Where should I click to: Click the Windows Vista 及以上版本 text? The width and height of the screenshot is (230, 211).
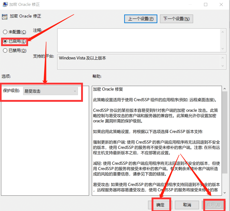(82, 58)
